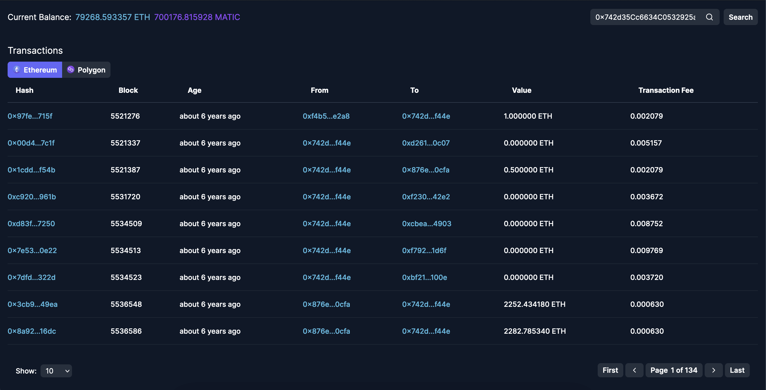Click the wallet address search input
Screen dimensions: 766x390
point(645,17)
